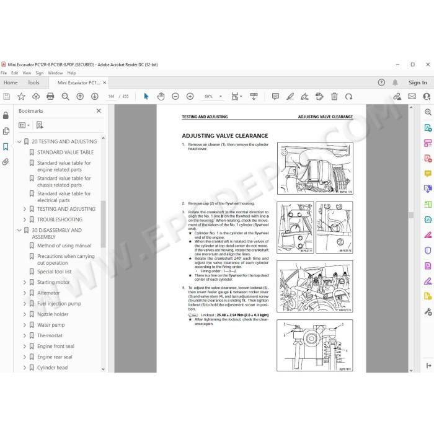Print the document with printer icon

coord(50,96)
